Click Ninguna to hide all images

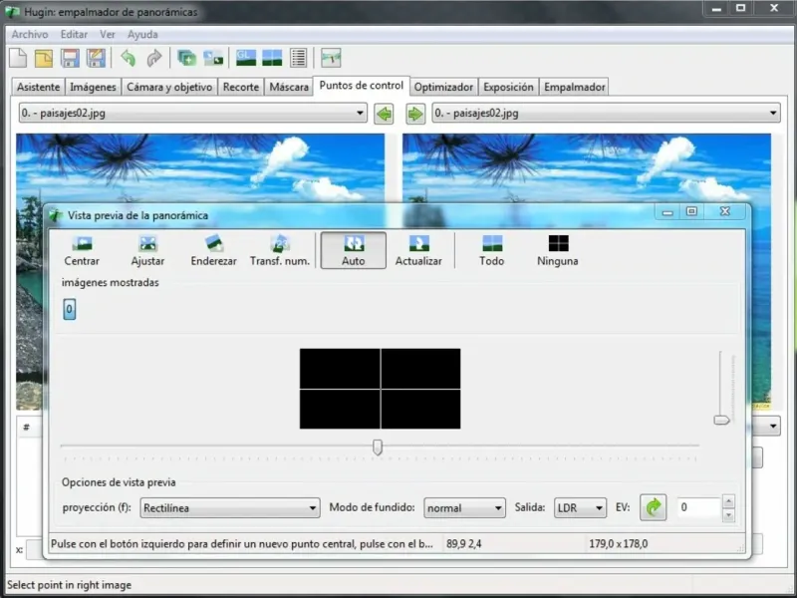click(x=558, y=251)
